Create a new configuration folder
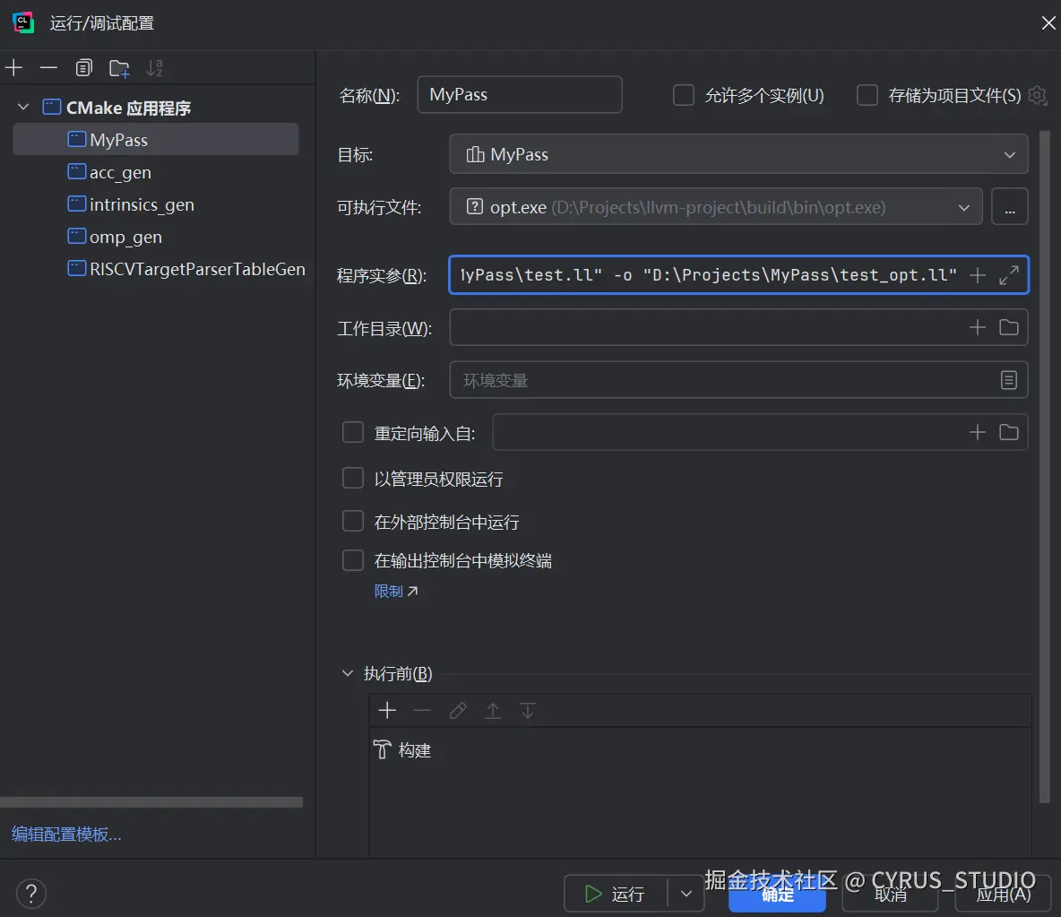The image size is (1061, 917). pyautogui.click(x=119, y=68)
